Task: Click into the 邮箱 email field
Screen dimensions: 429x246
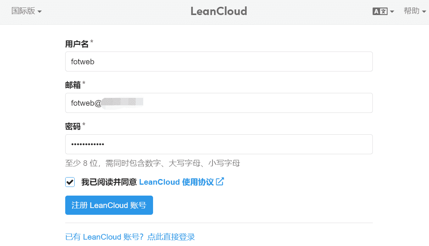Action: coord(219,103)
